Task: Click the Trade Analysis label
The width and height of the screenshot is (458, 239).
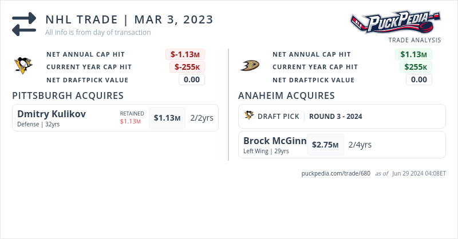Action: point(414,40)
